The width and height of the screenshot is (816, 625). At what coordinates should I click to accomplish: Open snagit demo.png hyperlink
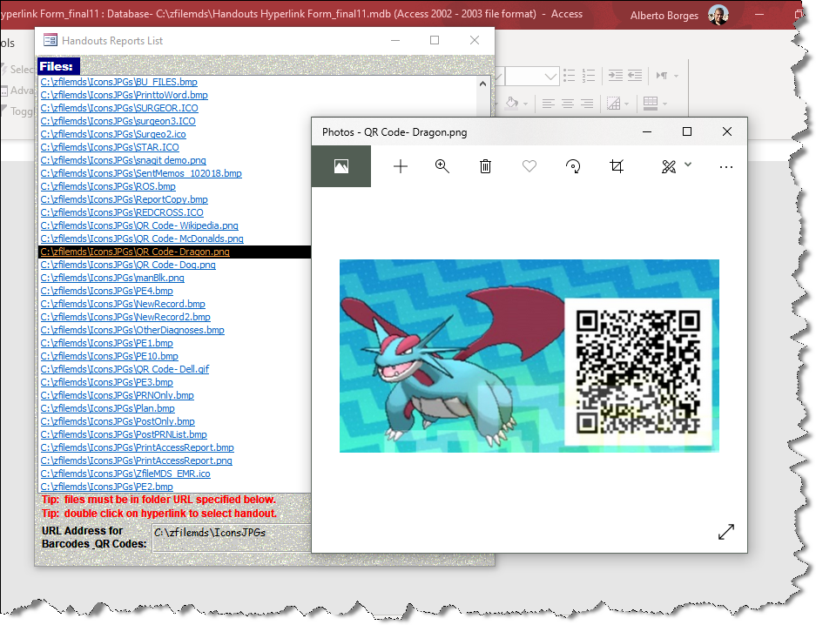coord(124,160)
